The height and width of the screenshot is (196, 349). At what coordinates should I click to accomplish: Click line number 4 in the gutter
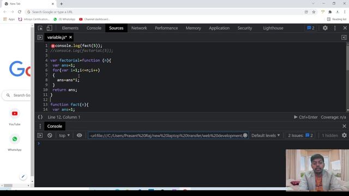pos(46,60)
